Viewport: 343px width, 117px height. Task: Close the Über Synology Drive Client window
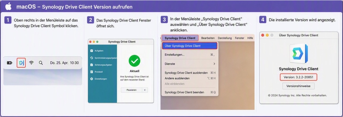click(x=263, y=35)
